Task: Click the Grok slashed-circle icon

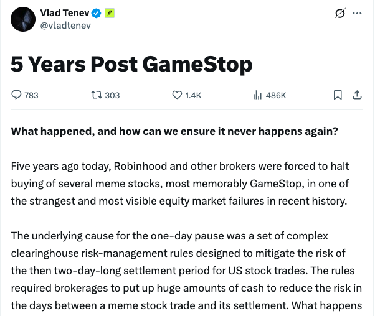Action: (340, 14)
